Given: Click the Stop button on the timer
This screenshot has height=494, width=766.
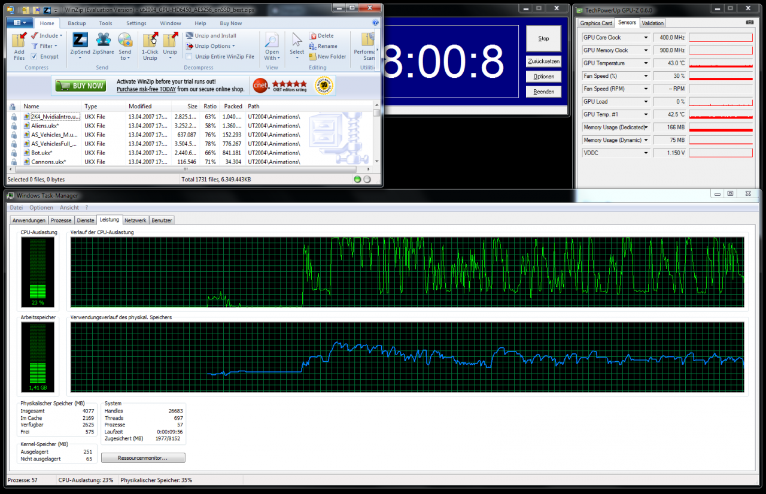Looking at the screenshot, I should click(x=543, y=38).
